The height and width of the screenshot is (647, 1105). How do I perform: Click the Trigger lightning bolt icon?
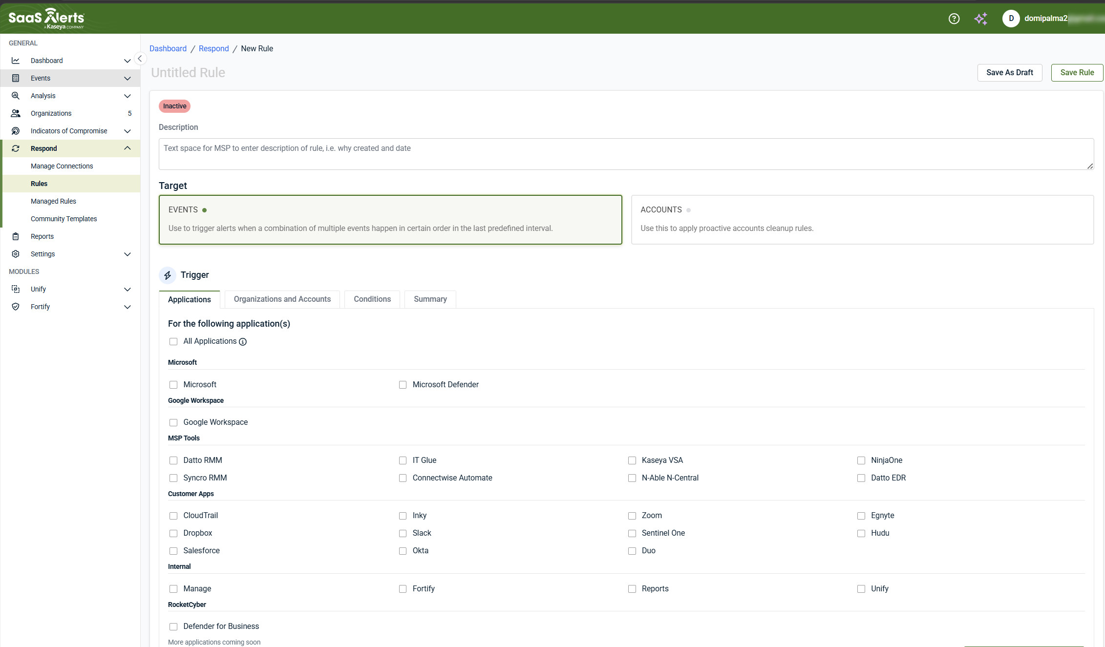click(168, 275)
